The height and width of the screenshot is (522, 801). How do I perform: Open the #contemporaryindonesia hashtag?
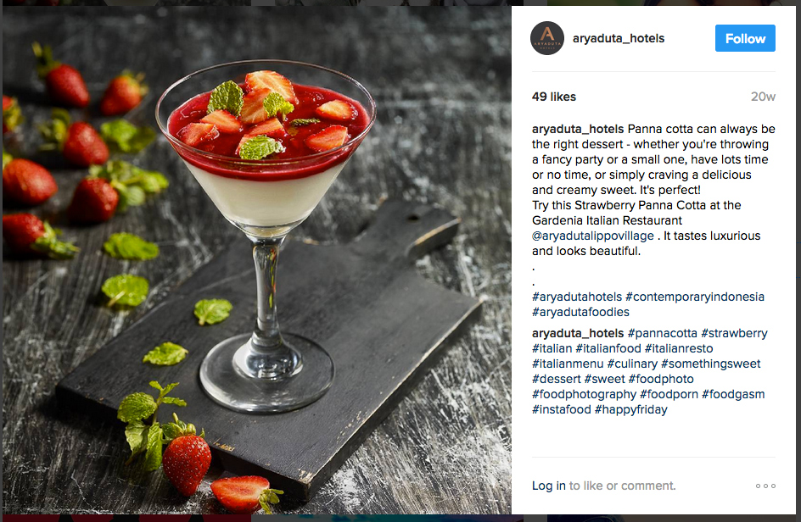click(x=695, y=297)
